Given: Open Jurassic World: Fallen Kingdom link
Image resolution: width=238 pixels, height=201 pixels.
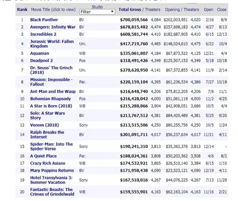Looking at the screenshot, I should click(x=52, y=44).
